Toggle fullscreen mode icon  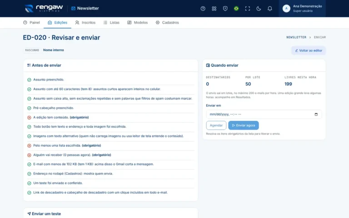tap(247, 9)
